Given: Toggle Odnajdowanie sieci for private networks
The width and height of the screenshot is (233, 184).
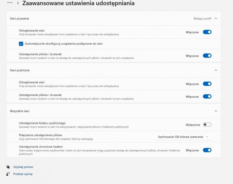Looking at the screenshot, I should tap(207, 32).
